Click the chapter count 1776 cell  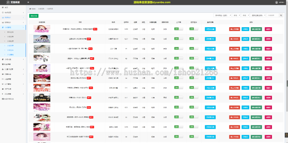coord(126,127)
